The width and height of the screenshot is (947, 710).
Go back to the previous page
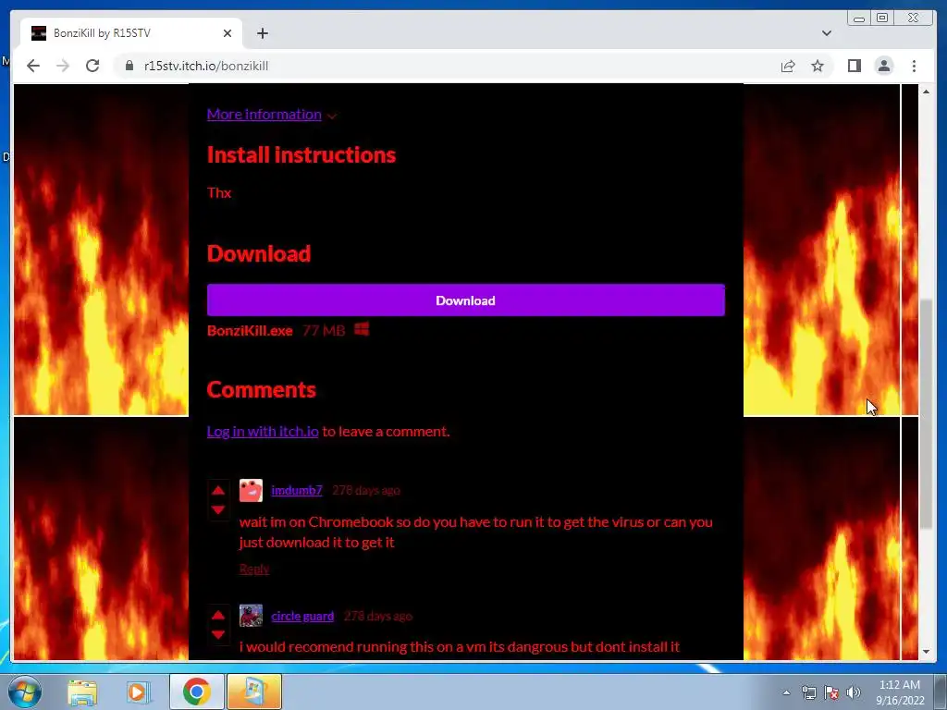point(33,66)
